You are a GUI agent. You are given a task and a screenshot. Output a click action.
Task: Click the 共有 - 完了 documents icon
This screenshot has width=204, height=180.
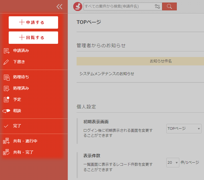(x=6, y=152)
